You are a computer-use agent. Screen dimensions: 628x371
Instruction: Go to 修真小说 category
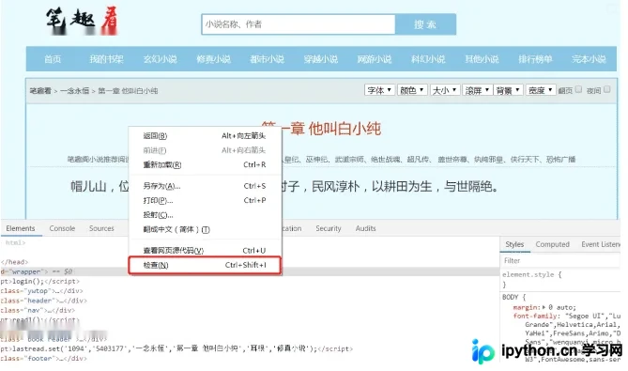pos(213,59)
